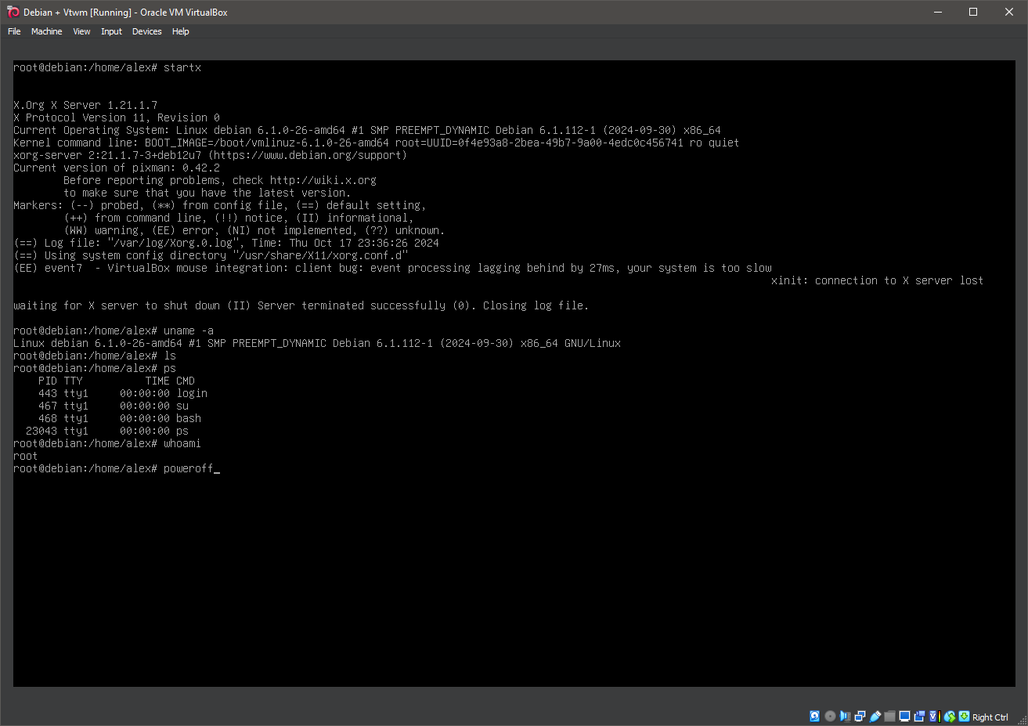The width and height of the screenshot is (1028, 726).
Task: Open the USB devices status icon
Action: click(875, 716)
